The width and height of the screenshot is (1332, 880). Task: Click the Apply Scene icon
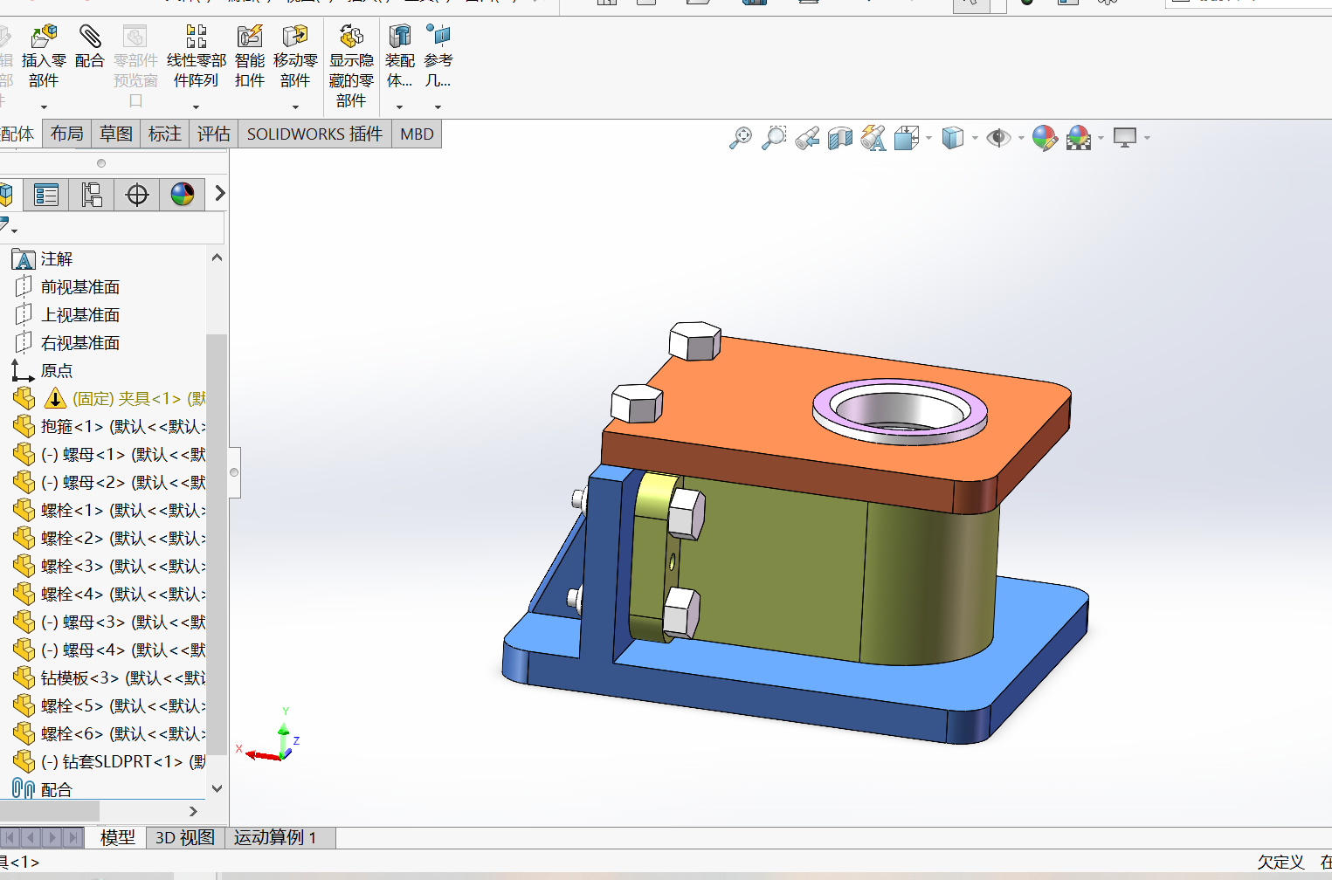[1079, 138]
